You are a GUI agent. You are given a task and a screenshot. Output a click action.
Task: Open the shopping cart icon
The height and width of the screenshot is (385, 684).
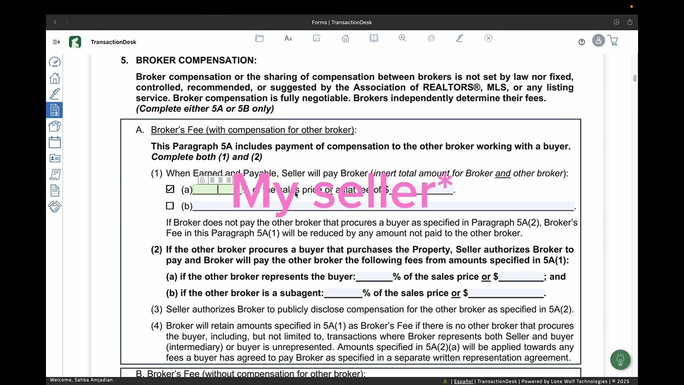[613, 41]
